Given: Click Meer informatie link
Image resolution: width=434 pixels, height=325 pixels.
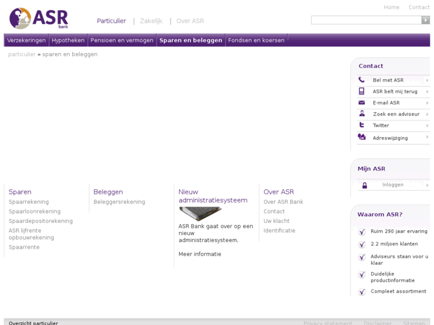Looking at the screenshot, I should click(x=199, y=254).
